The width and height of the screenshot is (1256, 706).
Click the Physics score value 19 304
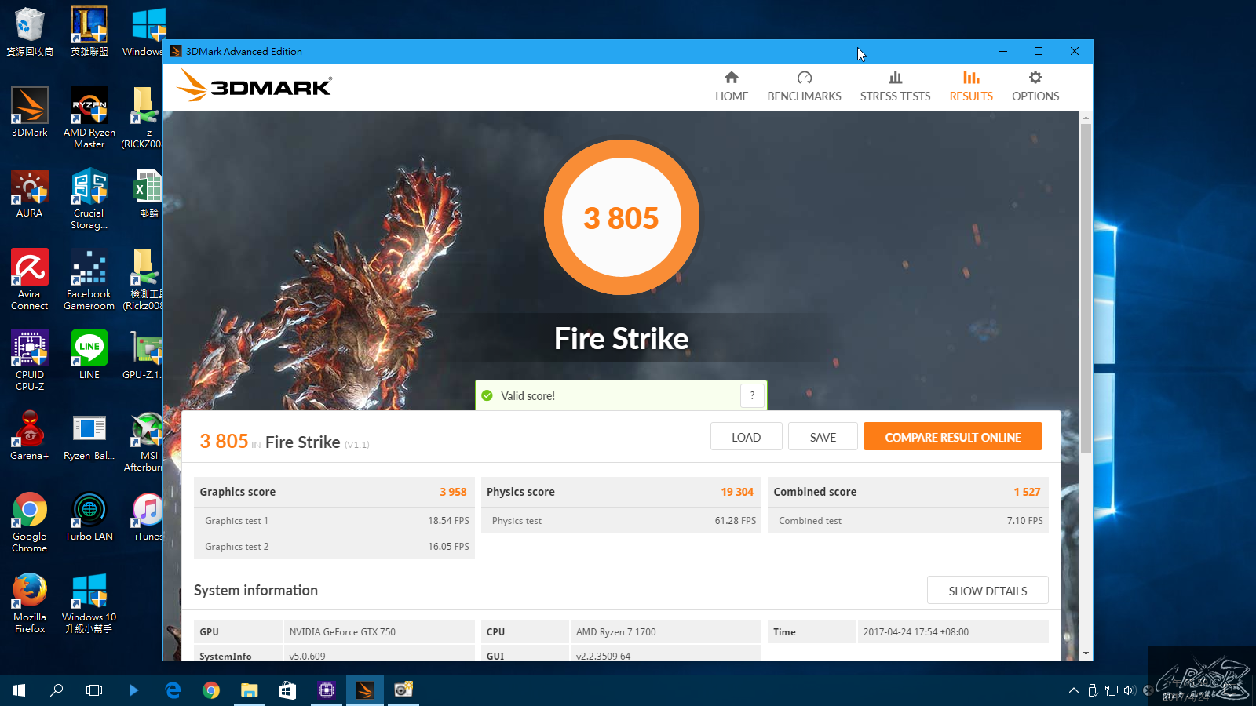click(x=737, y=492)
